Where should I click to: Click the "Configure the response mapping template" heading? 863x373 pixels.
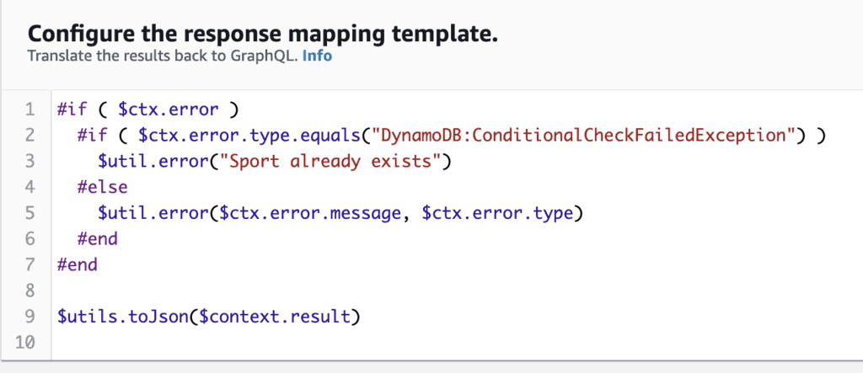[x=263, y=35]
